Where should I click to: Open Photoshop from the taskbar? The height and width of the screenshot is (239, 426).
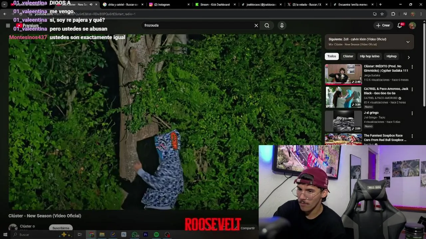[124, 235]
